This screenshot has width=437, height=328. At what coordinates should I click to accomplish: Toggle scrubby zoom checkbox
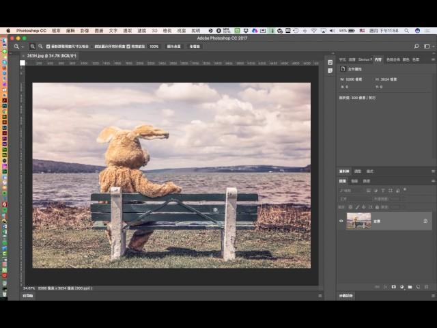click(128, 46)
